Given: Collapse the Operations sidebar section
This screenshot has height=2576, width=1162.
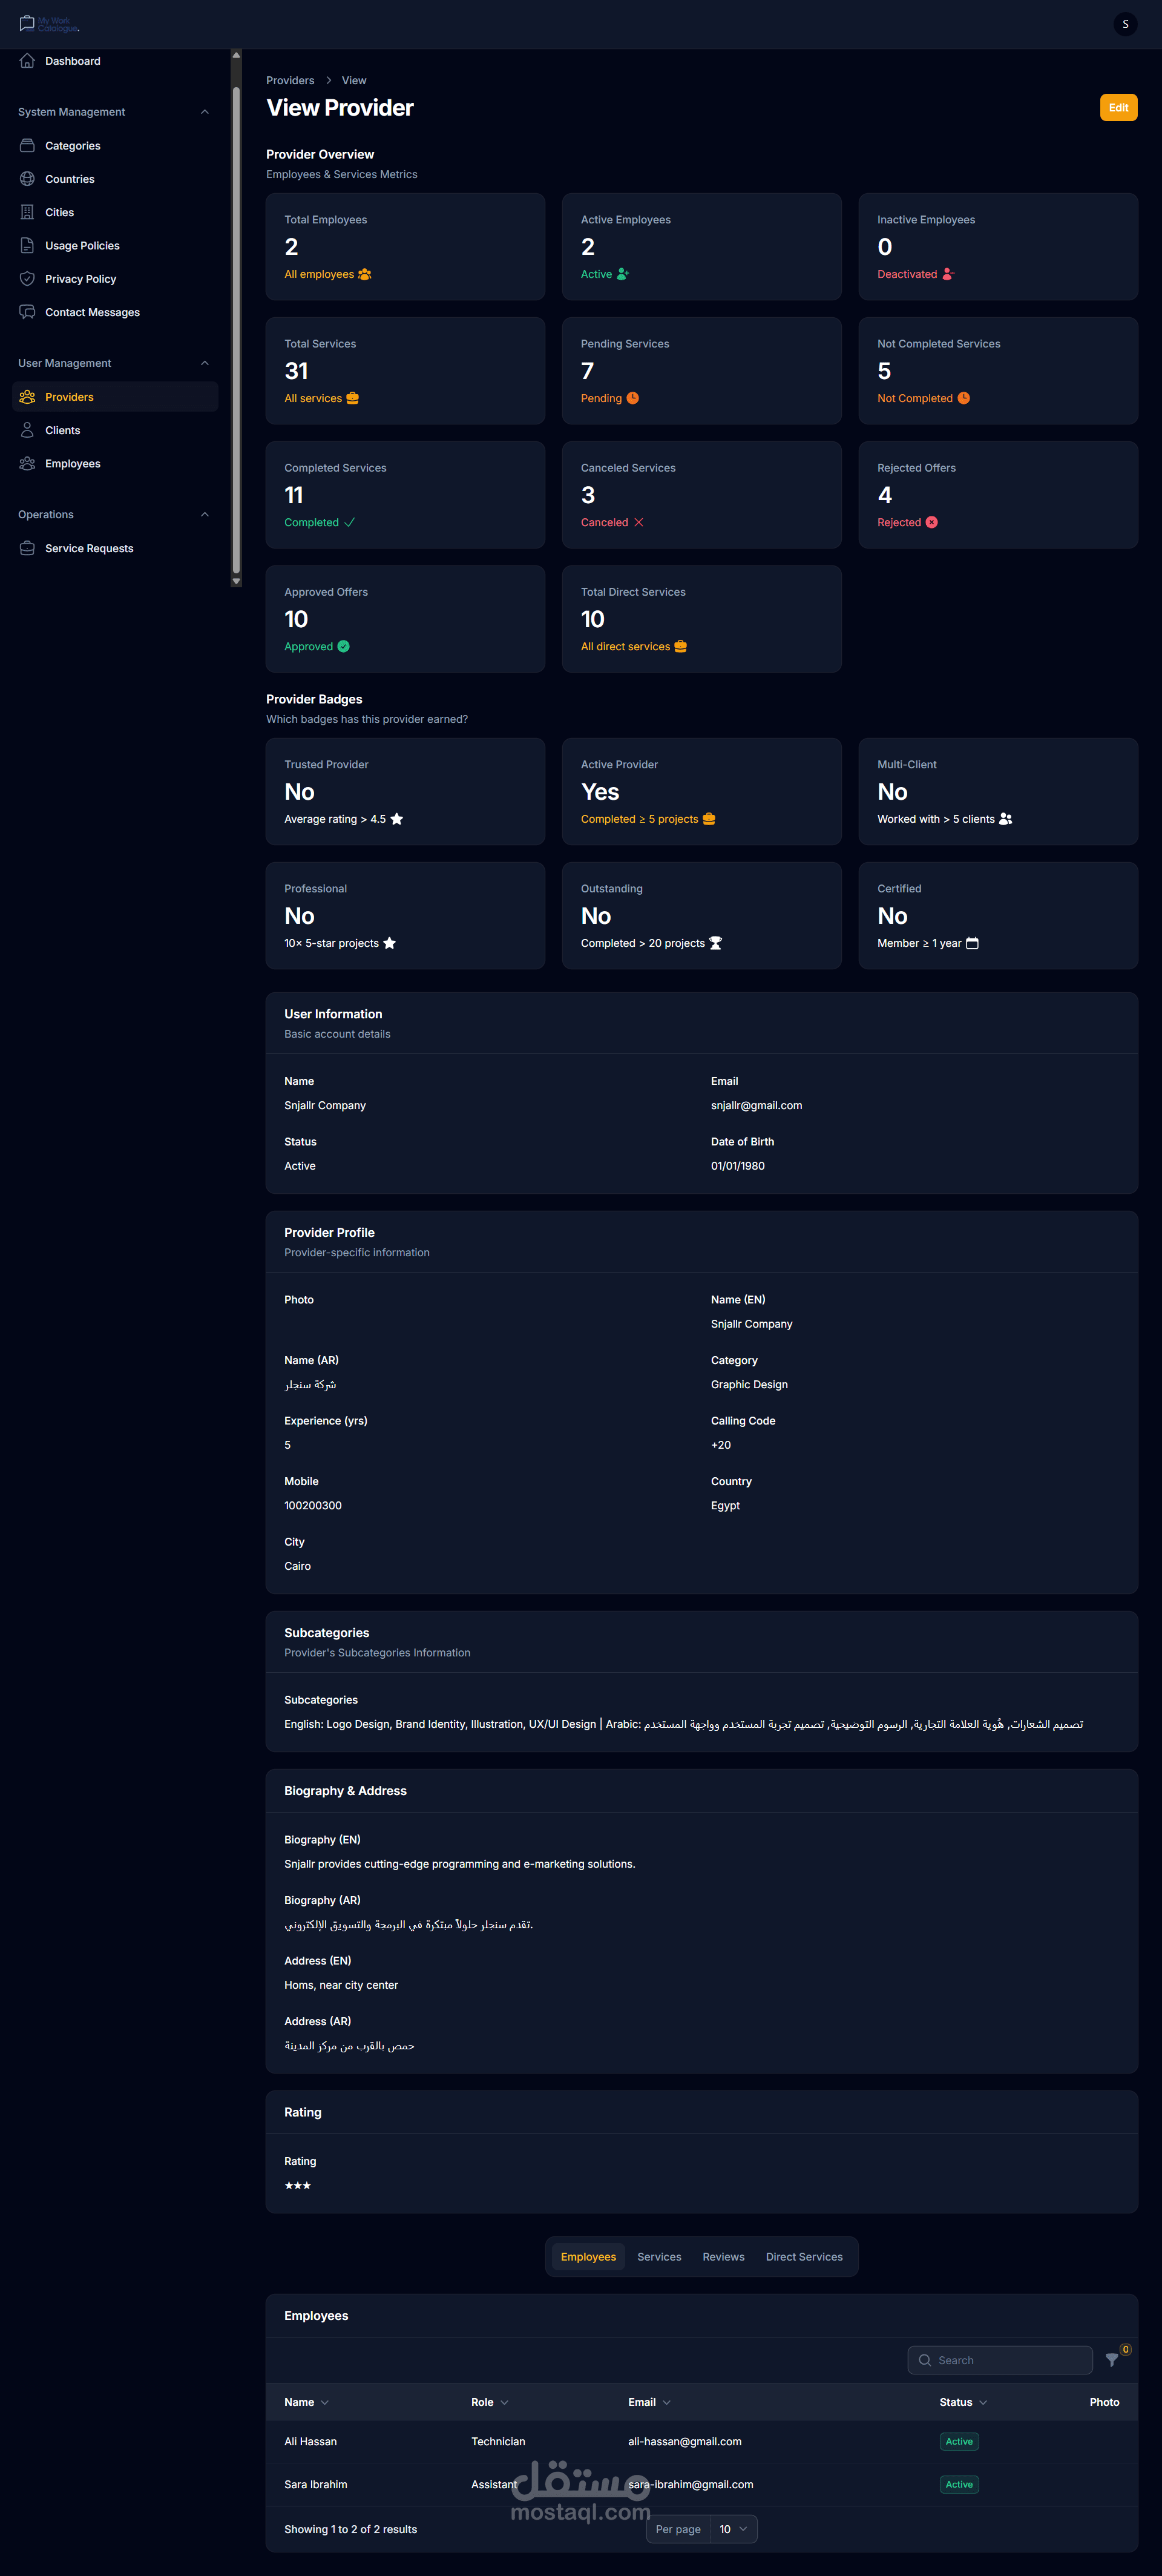Looking at the screenshot, I should click(205, 515).
